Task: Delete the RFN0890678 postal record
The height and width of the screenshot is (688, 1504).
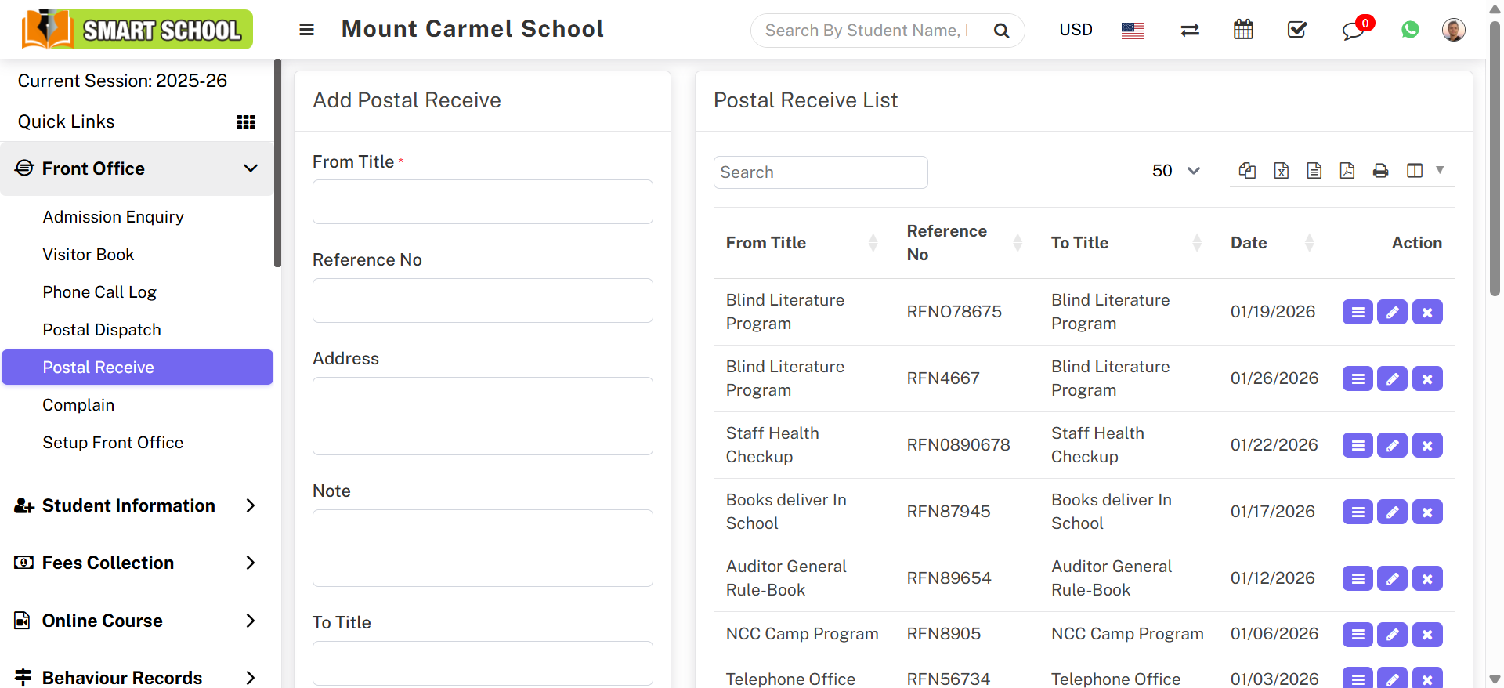Action: [1427, 446]
